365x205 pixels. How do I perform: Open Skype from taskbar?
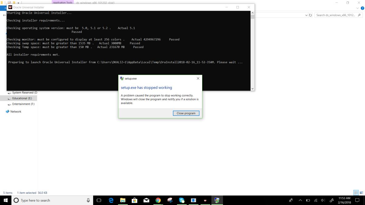tap(182, 200)
